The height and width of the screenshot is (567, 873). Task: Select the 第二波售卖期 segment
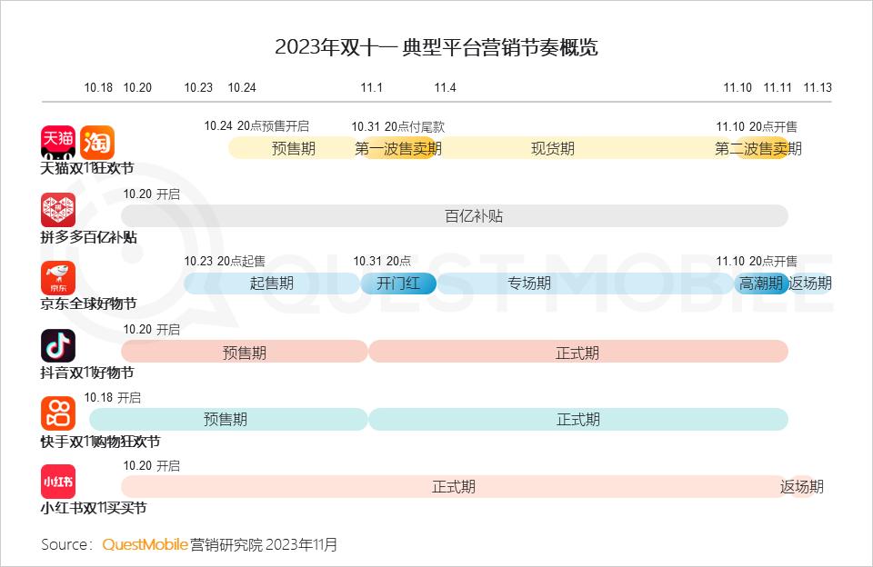click(x=761, y=148)
